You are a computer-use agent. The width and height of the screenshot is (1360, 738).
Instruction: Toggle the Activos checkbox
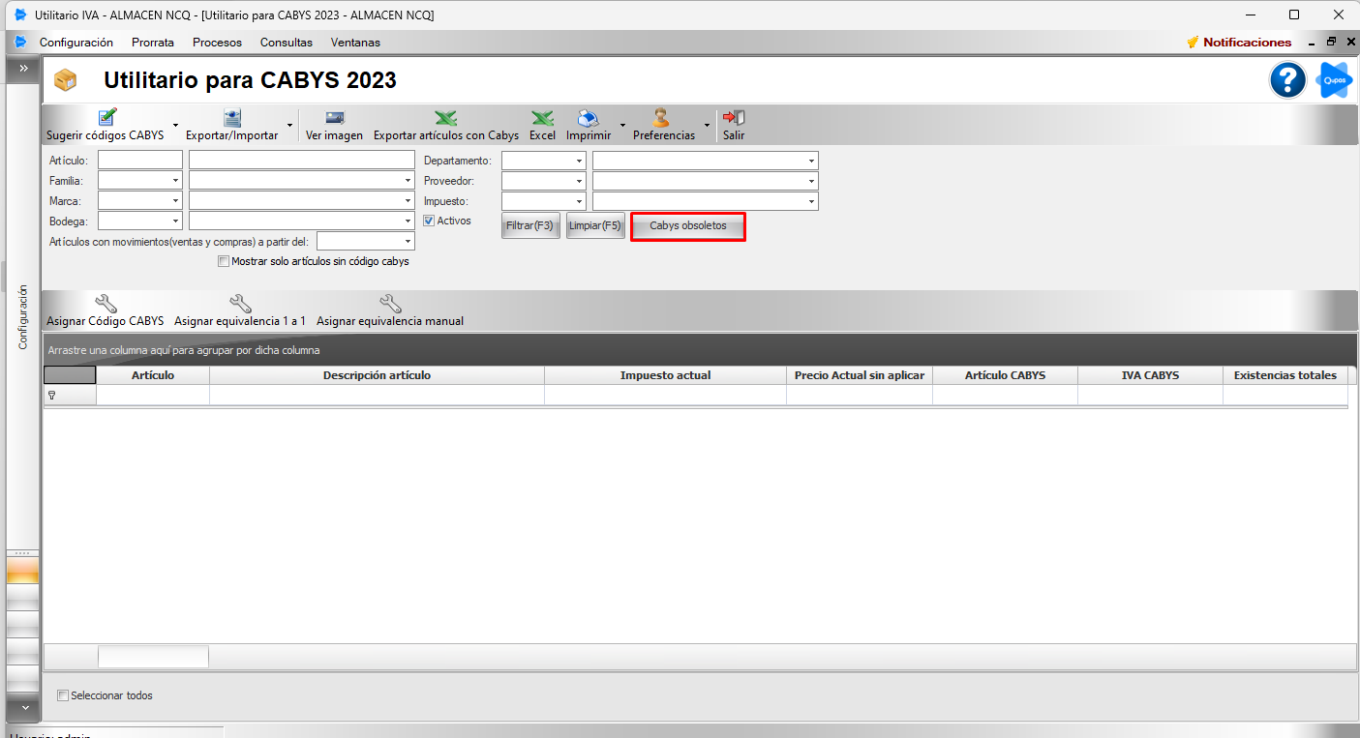coord(430,221)
